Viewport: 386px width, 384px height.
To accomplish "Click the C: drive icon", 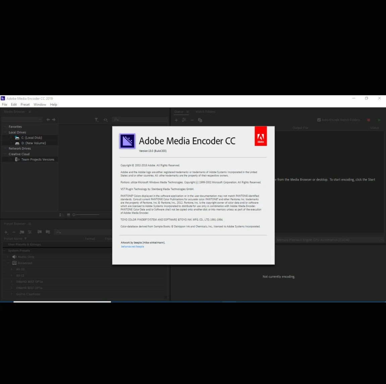I will coord(17,138).
